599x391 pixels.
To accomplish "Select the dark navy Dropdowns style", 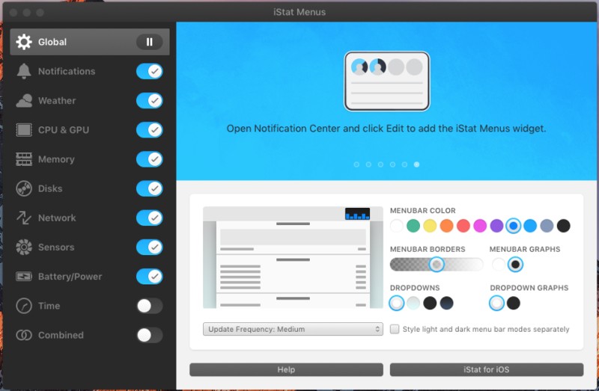I will tap(446, 304).
